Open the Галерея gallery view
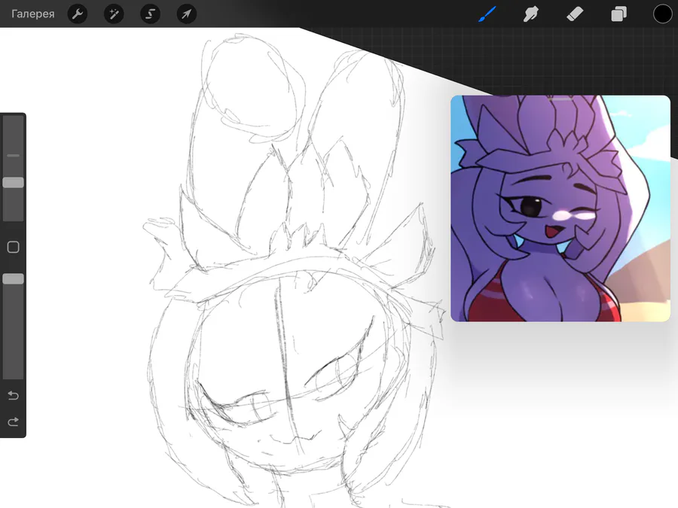This screenshot has width=678, height=508. 33,14
